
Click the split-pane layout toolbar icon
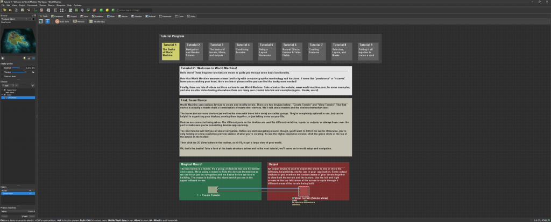pyautogui.click(x=61, y=10)
